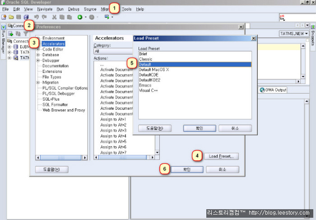Click the New Connection green plus icon
This screenshot has width=316, height=220.
(x=11, y=34)
